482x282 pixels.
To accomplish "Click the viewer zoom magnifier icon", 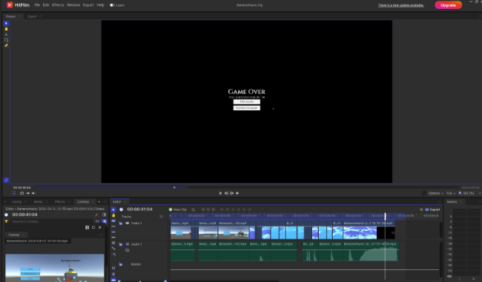I will tap(460, 193).
